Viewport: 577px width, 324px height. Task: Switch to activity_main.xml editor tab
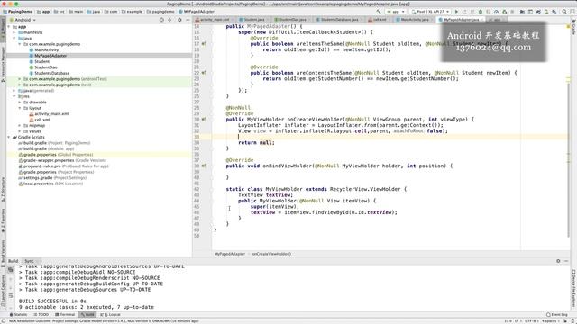pyautogui.click(x=215, y=20)
